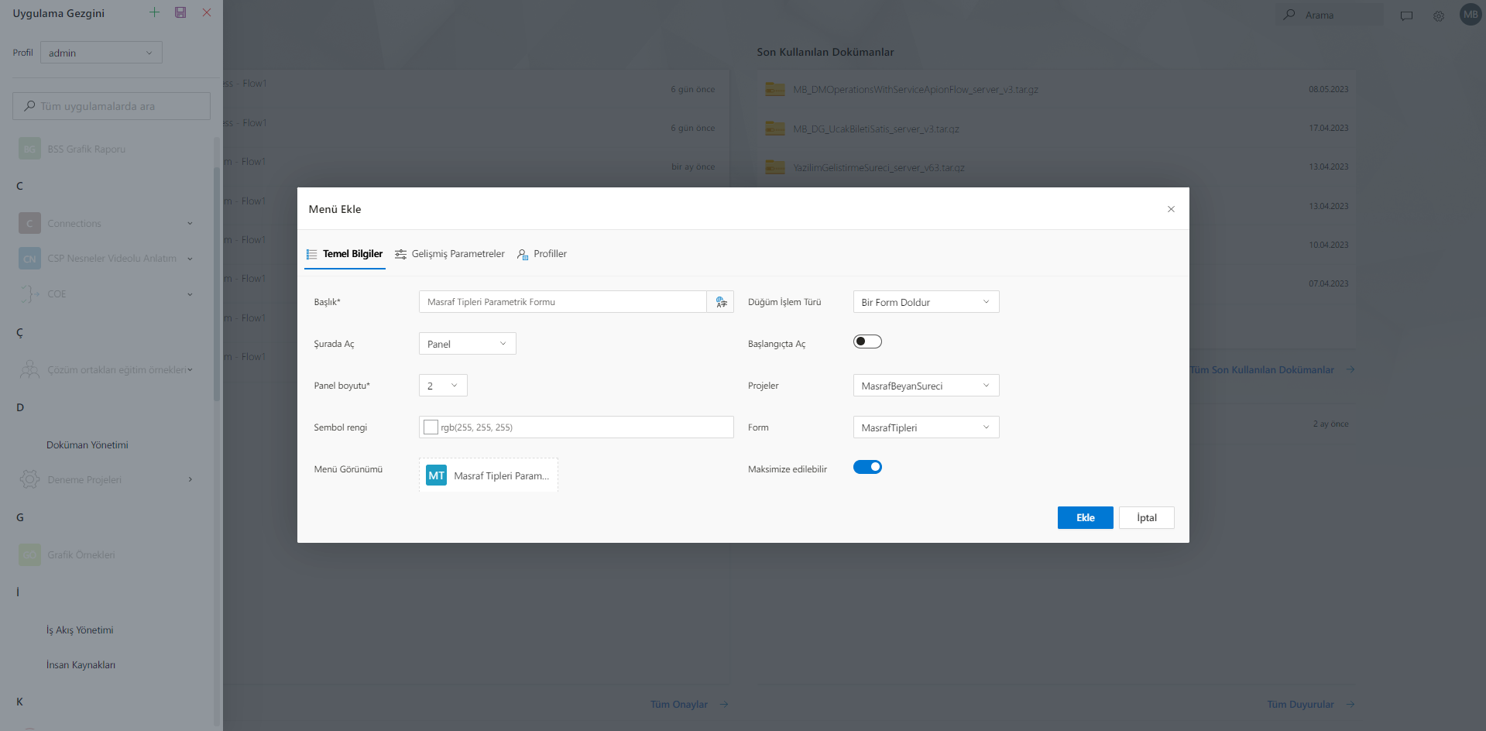Expand the Deneme Projeleri arrow

tap(190, 479)
